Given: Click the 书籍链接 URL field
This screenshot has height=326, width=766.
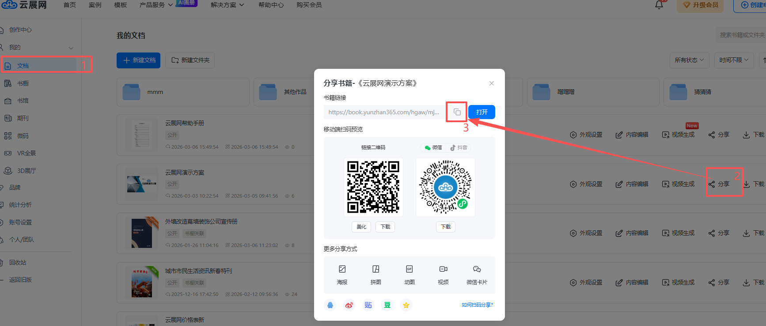Looking at the screenshot, I should (x=383, y=112).
